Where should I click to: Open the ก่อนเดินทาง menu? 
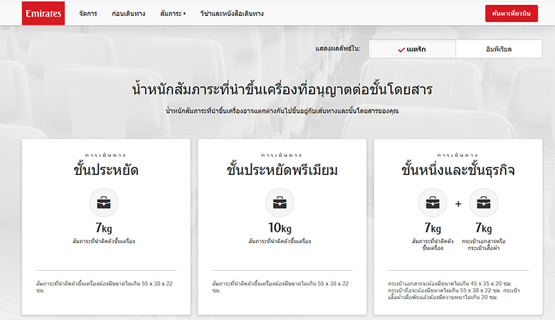coord(128,13)
